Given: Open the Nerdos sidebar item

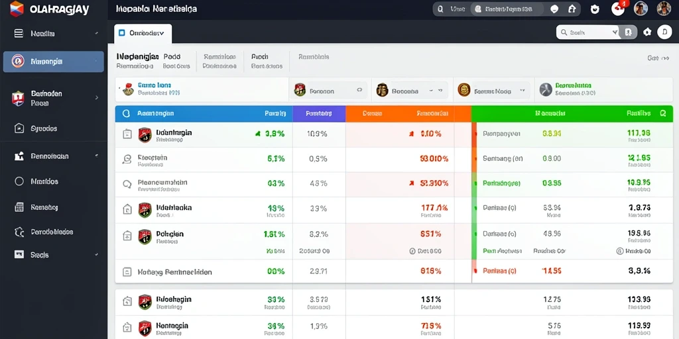Looking at the screenshot, I should click(44, 181).
